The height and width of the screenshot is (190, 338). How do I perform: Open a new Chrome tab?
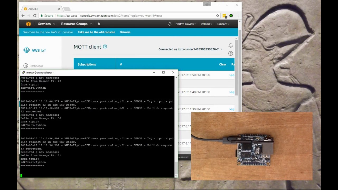click(x=67, y=9)
